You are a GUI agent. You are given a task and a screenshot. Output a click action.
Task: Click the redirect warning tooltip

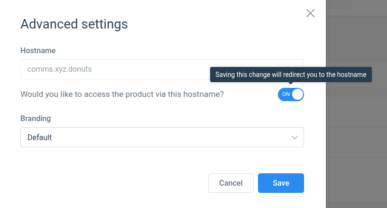[x=291, y=75]
